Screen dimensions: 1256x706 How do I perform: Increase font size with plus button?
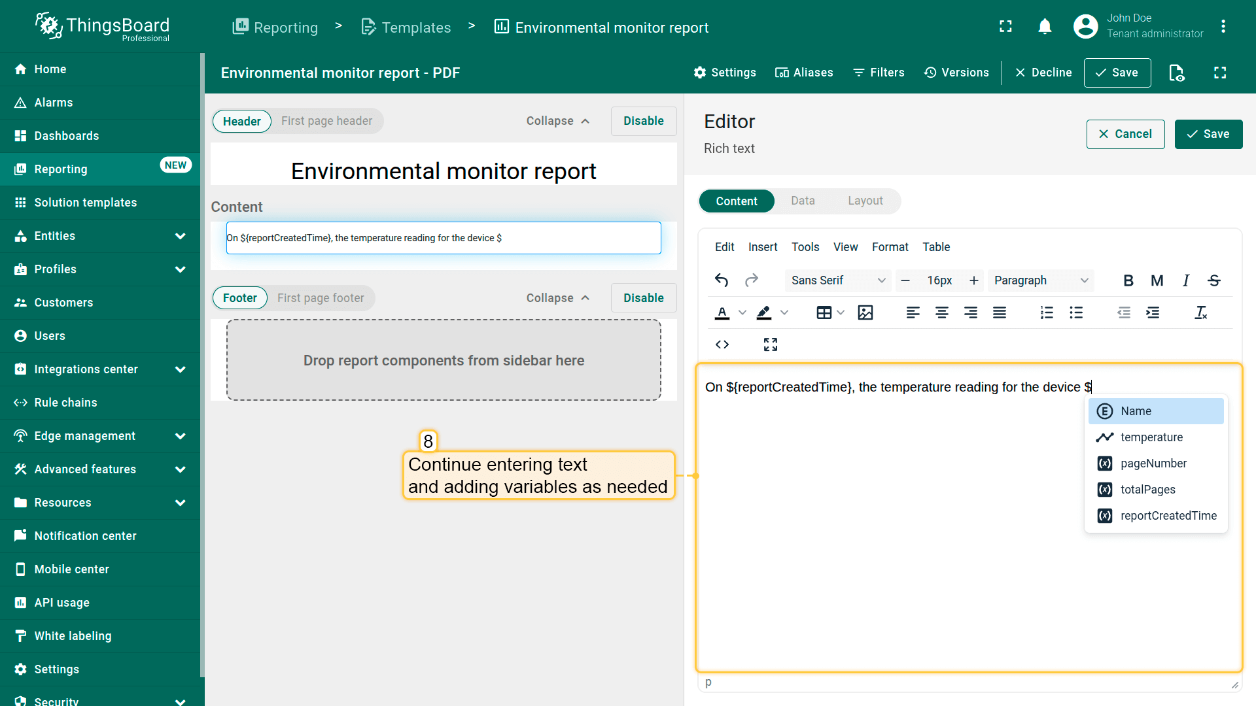[974, 280]
